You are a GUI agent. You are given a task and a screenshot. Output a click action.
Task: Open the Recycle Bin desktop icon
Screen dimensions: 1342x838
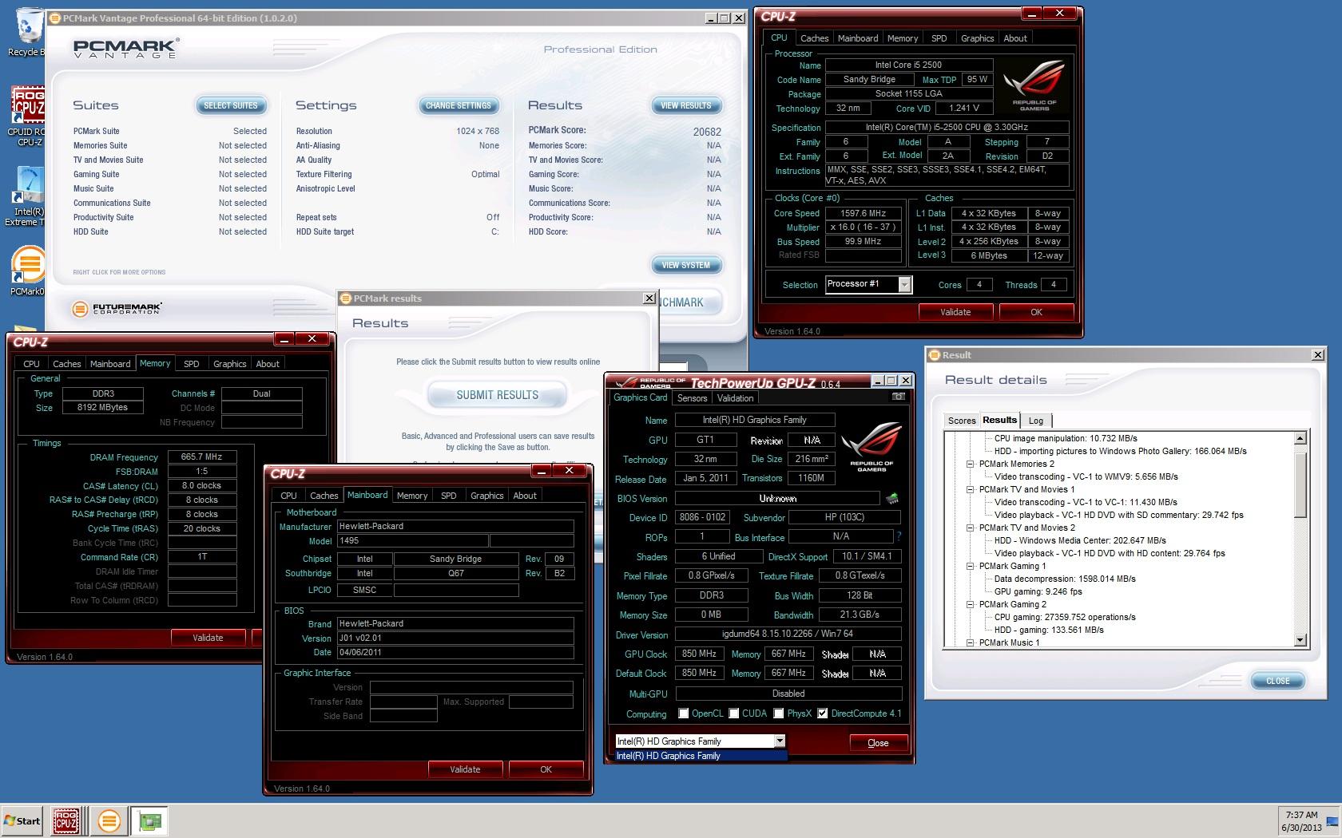coord(29,32)
